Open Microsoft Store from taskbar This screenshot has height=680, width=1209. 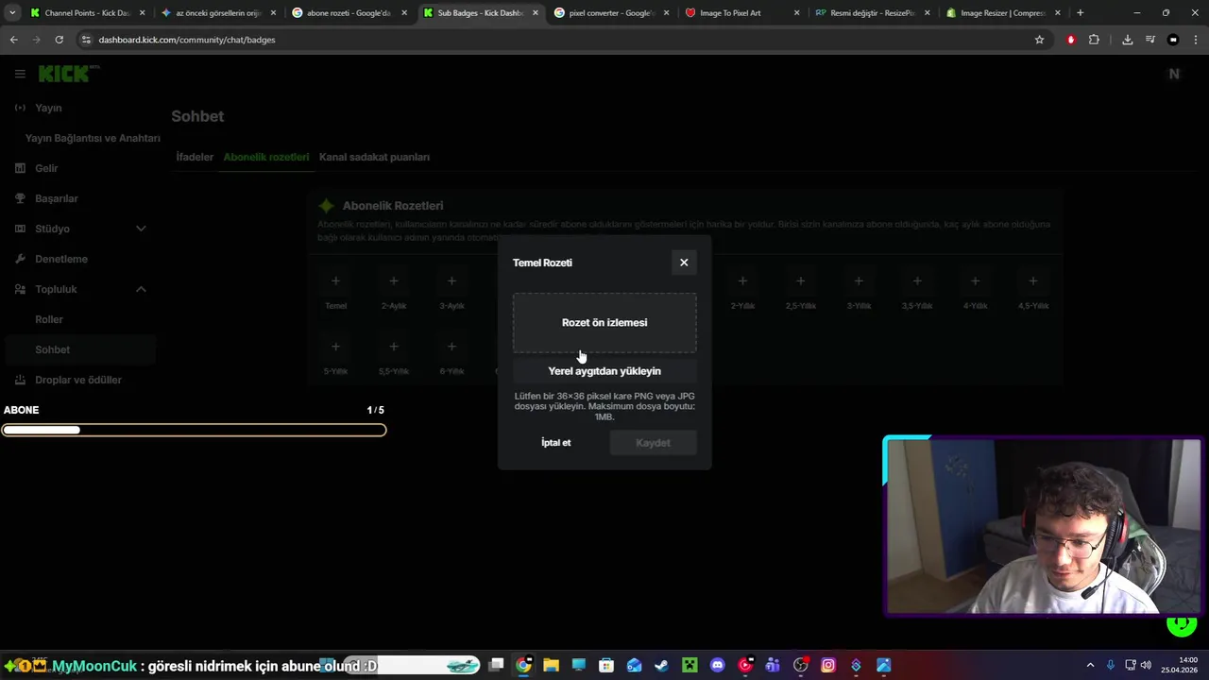tap(606, 666)
